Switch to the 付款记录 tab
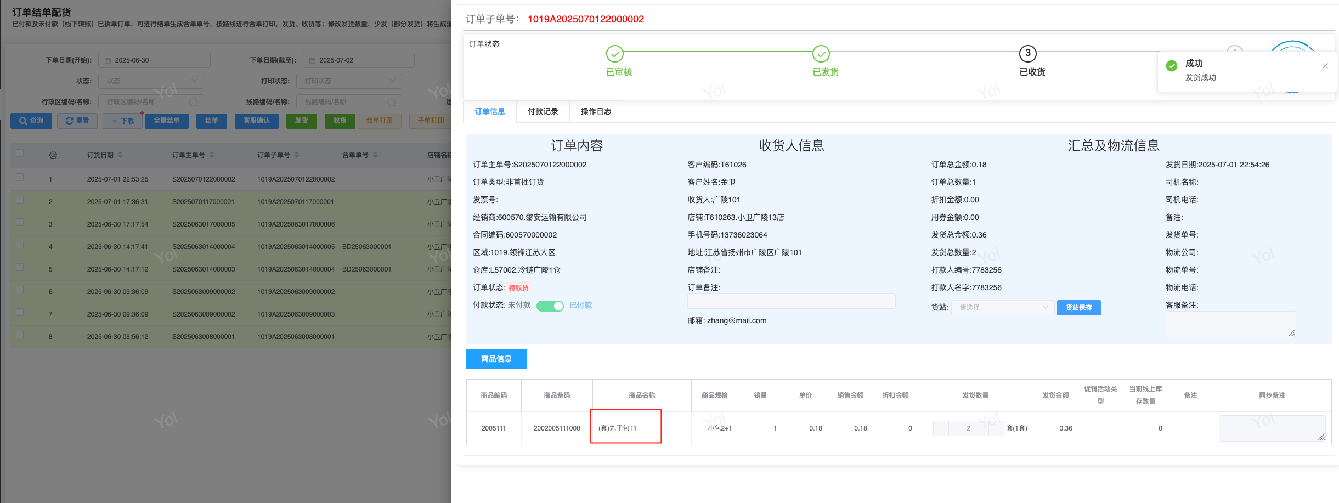Image resolution: width=1339 pixels, height=503 pixels. 543,111
